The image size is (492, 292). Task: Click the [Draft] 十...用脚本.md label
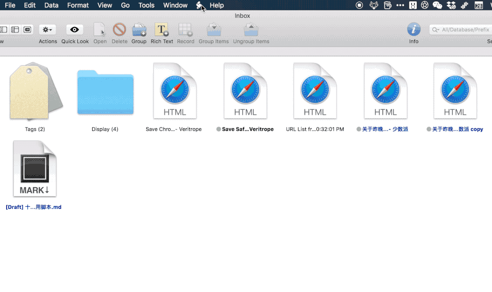(33, 207)
